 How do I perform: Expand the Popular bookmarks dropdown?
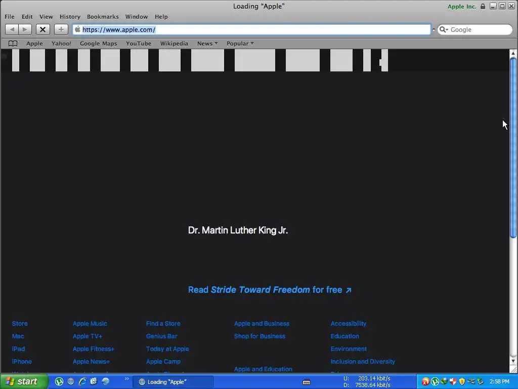click(x=240, y=44)
